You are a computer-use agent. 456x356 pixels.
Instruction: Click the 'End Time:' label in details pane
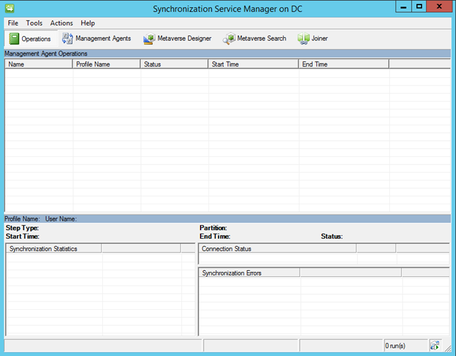[x=215, y=236]
